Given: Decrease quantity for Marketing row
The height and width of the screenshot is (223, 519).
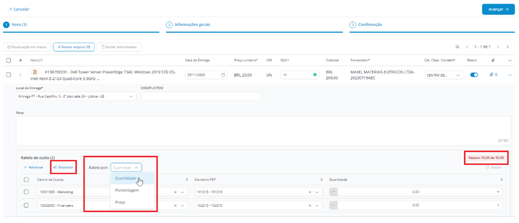Looking at the screenshot, I should pyautogui.click(x=334, y=192).
